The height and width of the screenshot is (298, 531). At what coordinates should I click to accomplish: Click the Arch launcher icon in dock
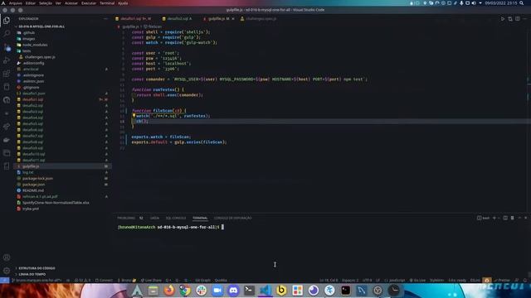pos(137,291)
